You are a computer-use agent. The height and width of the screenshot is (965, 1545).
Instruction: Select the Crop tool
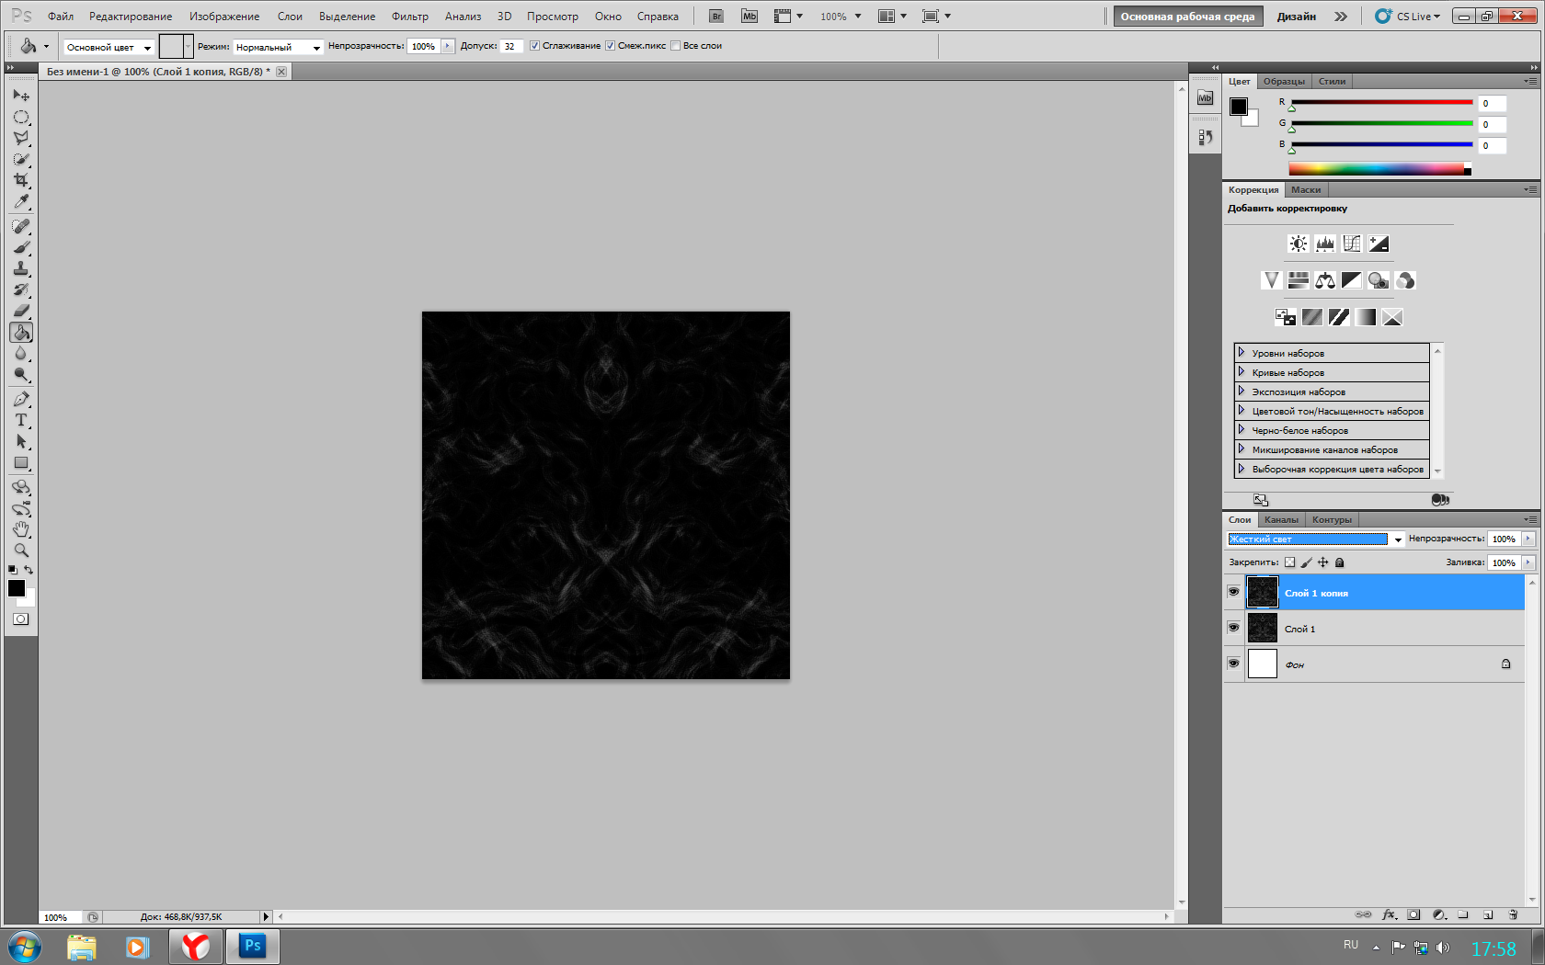(21, 181)
